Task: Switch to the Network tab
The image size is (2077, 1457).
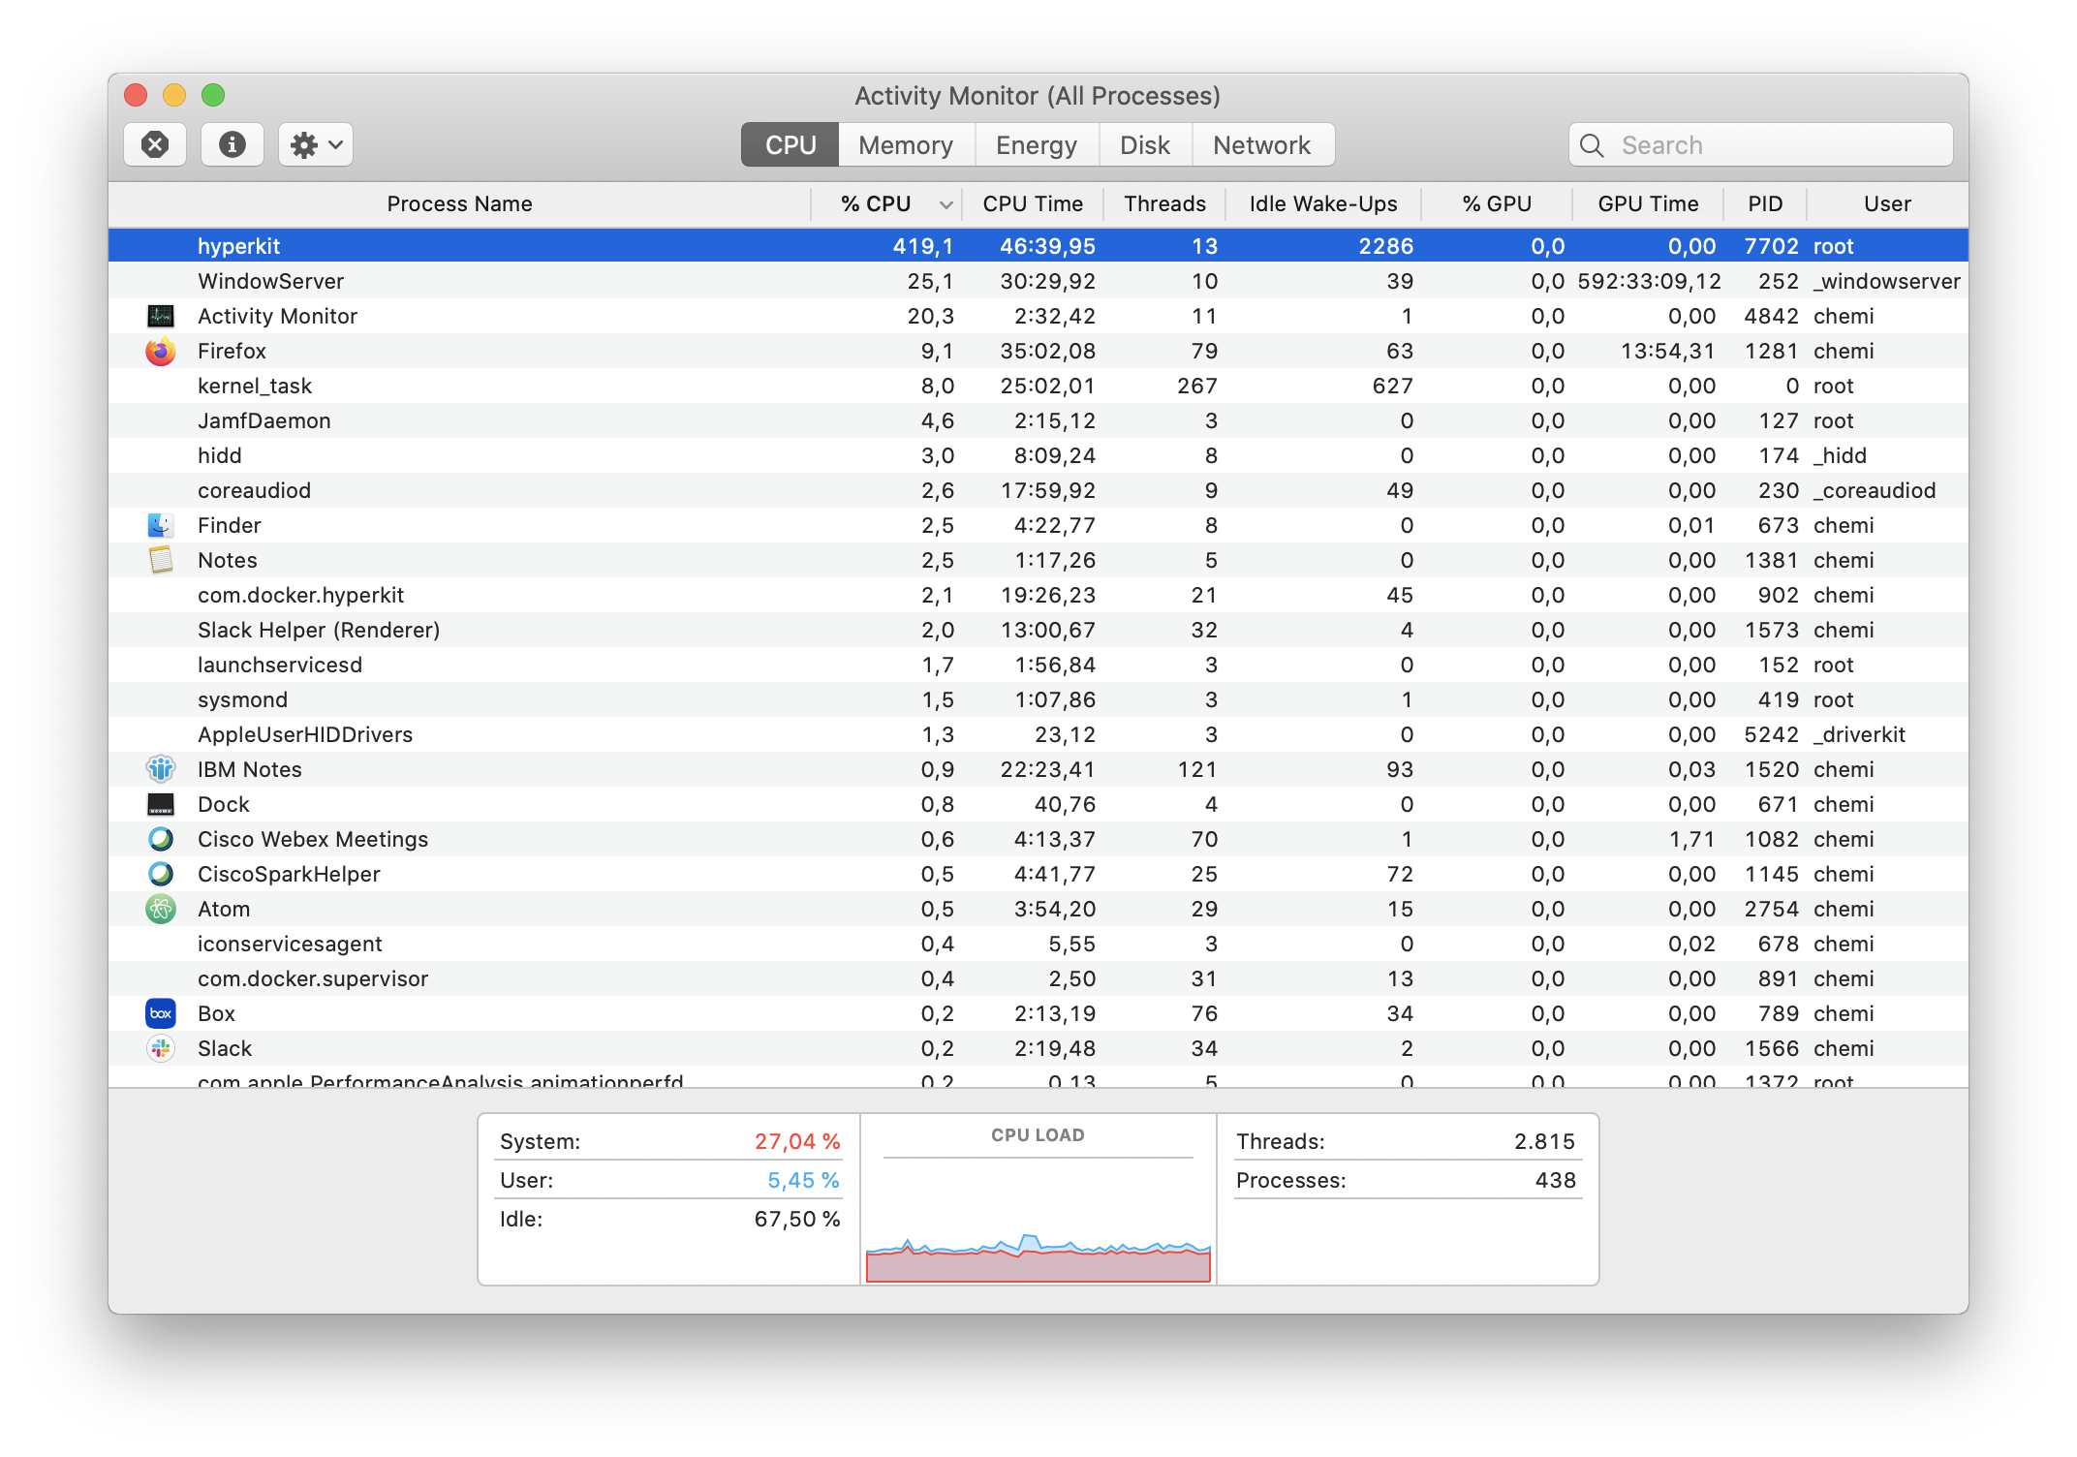Action: click(x=1262, y=144)
